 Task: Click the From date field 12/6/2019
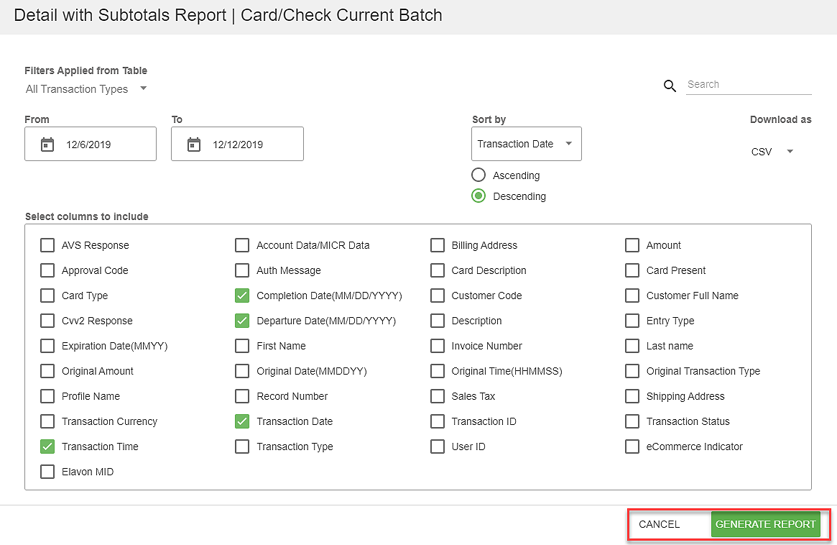click(101, 145)
